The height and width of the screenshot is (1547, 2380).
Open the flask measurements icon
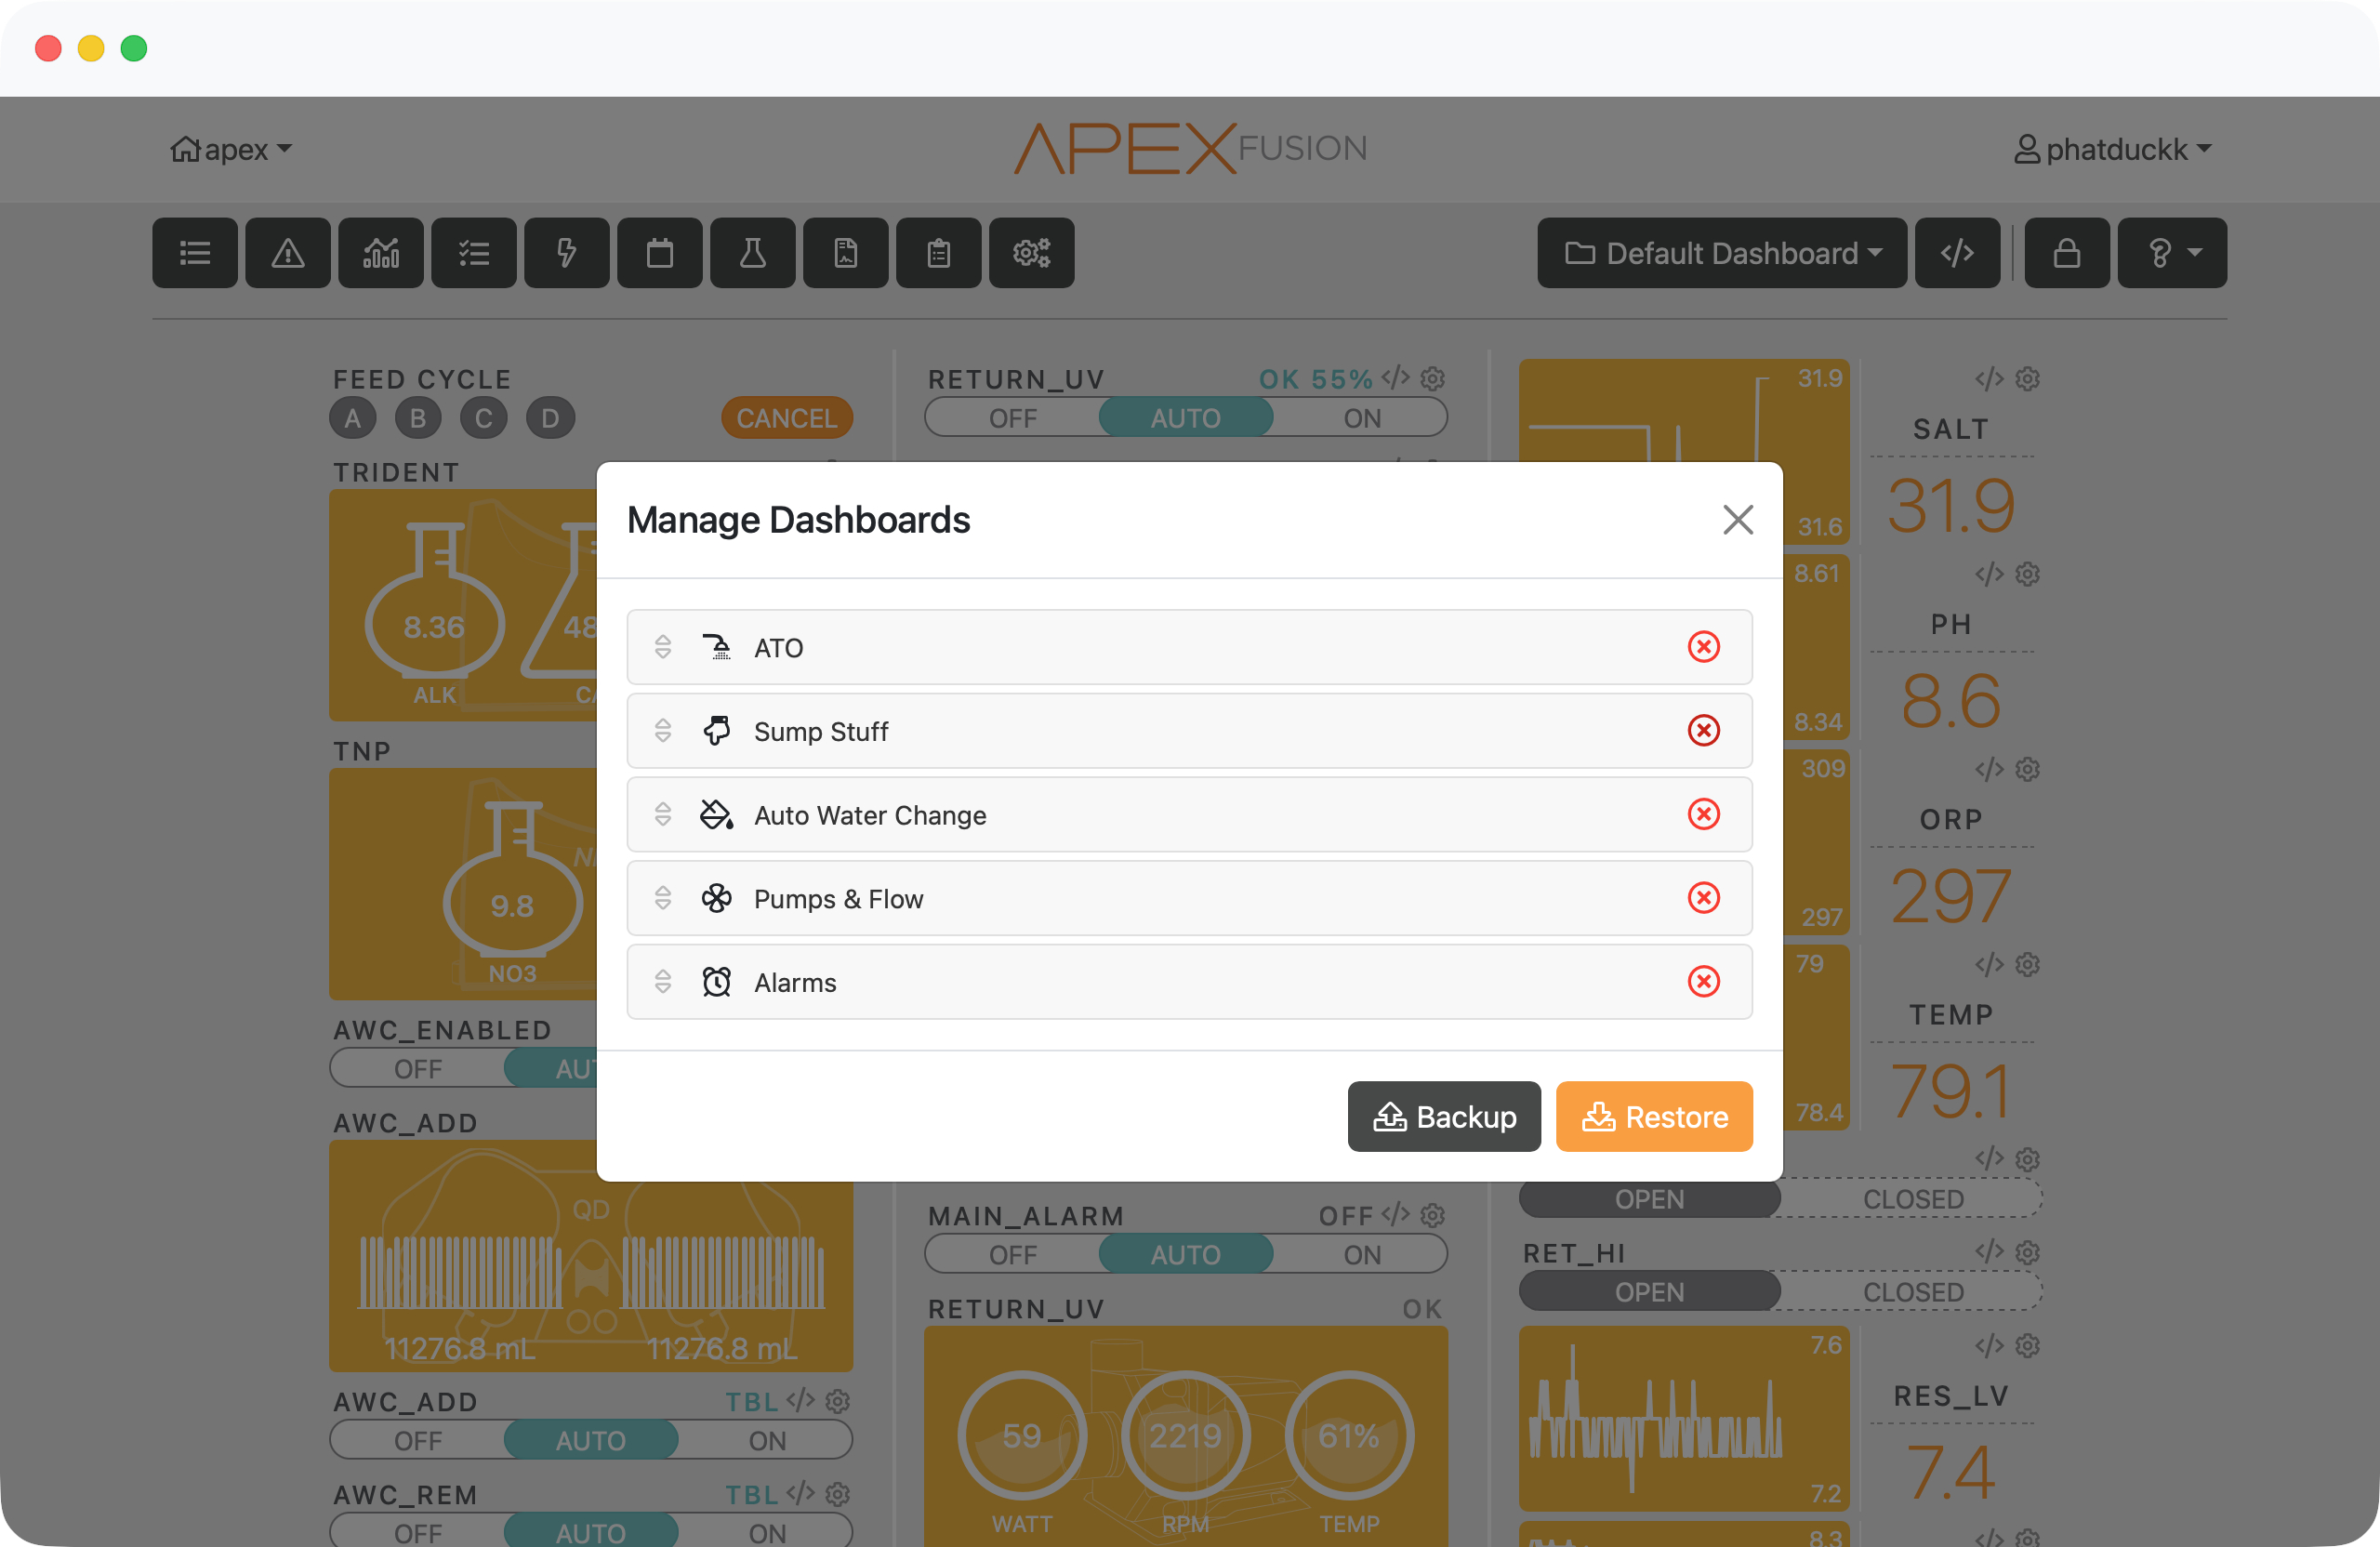pyautogui.click(x=753, y=253)
